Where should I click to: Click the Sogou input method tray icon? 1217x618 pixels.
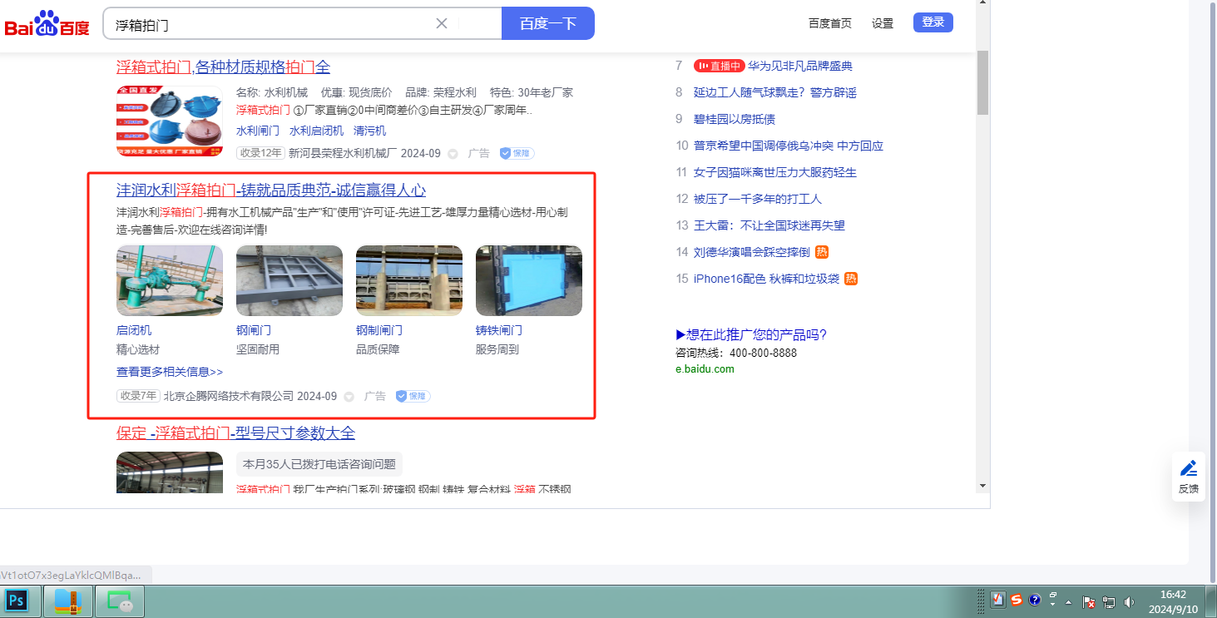pos(1016,601)
